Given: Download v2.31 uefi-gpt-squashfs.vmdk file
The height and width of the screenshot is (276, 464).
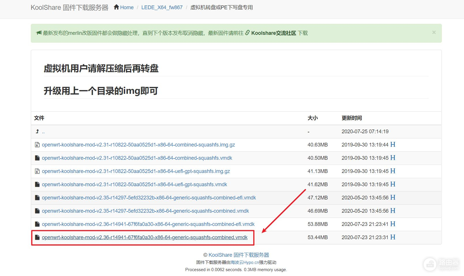Looking at the screenshot, I should [134, 184].
